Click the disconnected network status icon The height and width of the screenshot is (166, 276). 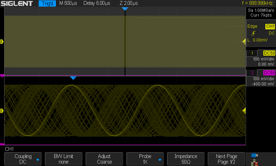point(255,162)
